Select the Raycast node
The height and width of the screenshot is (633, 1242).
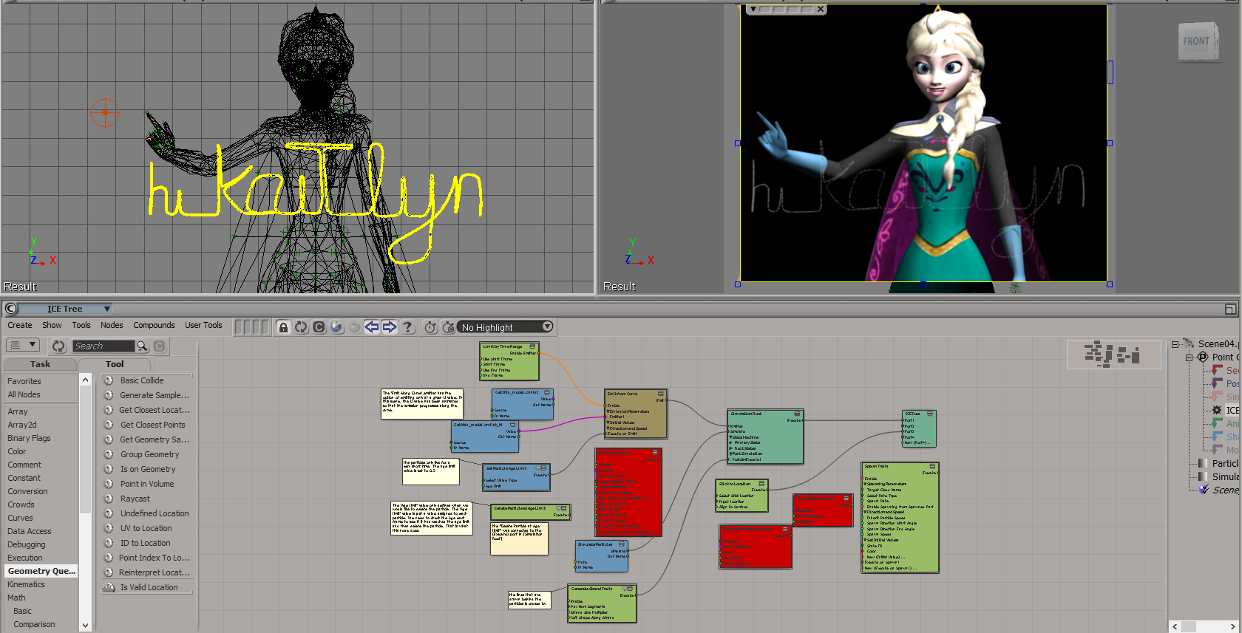(135, 499)
